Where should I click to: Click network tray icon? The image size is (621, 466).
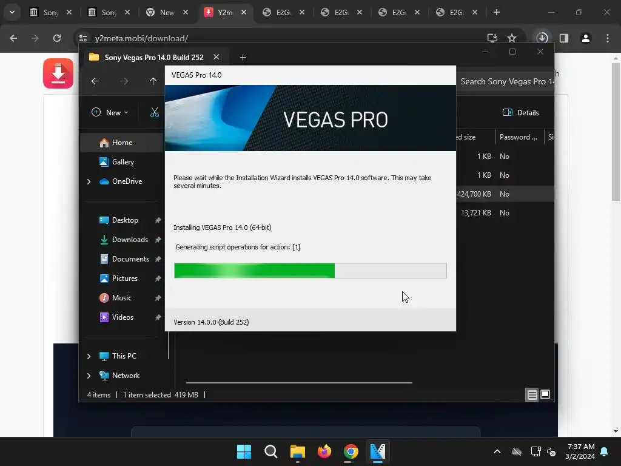pos(535,451)
